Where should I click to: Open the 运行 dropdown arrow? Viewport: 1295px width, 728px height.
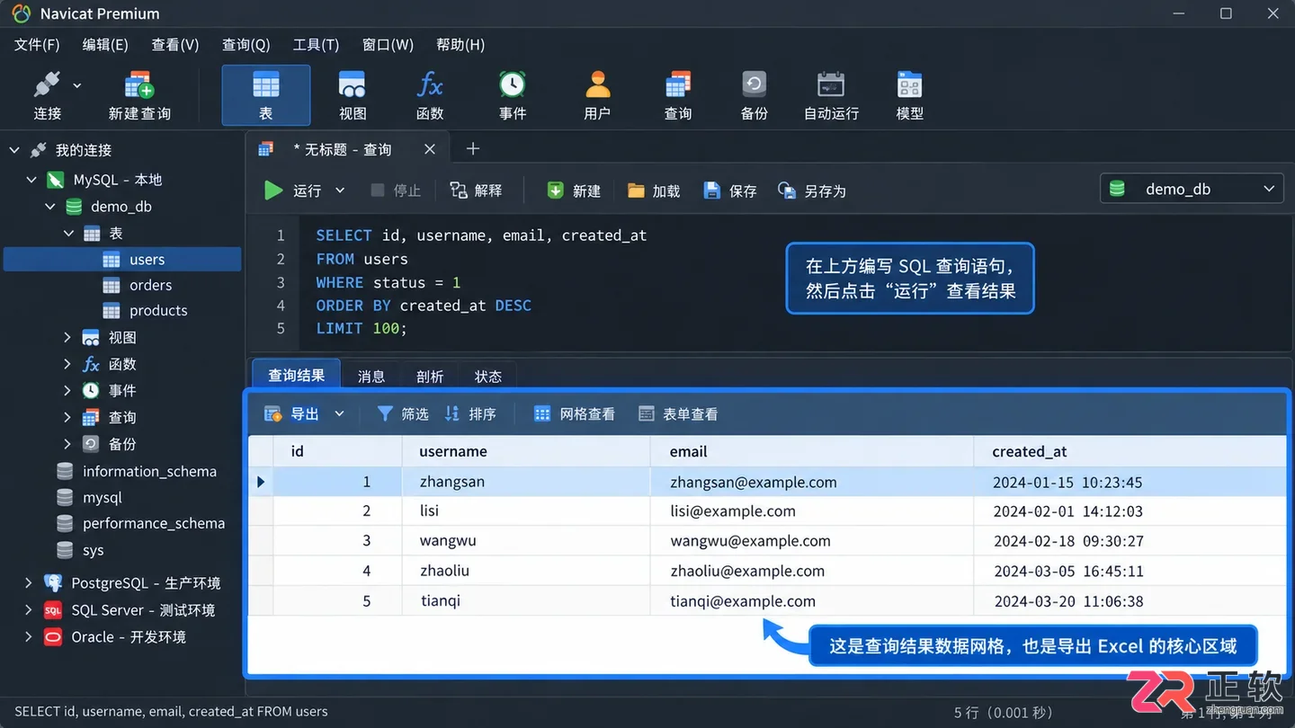(x=340, y=191)
